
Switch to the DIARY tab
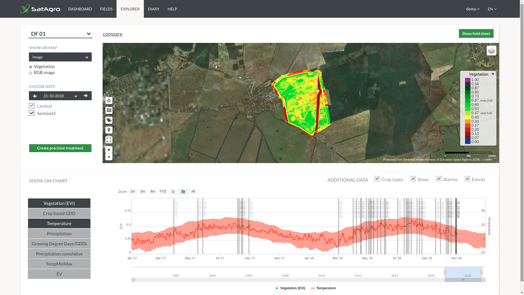point(154,9)
